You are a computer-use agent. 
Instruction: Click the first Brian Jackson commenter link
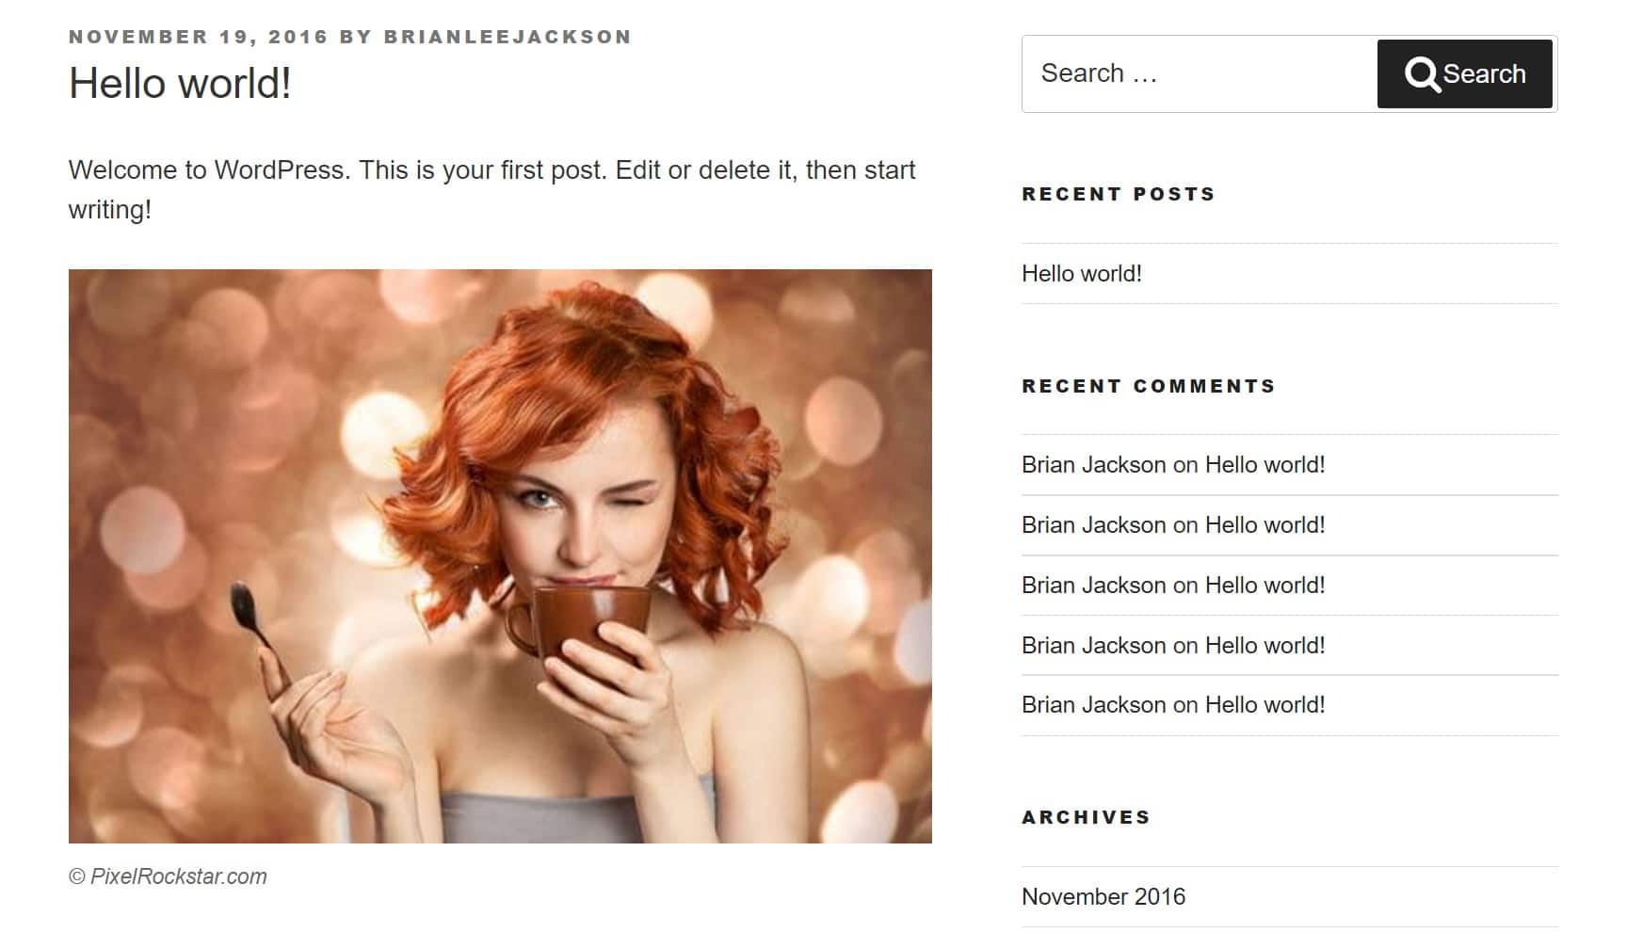tap(1092, 465)
